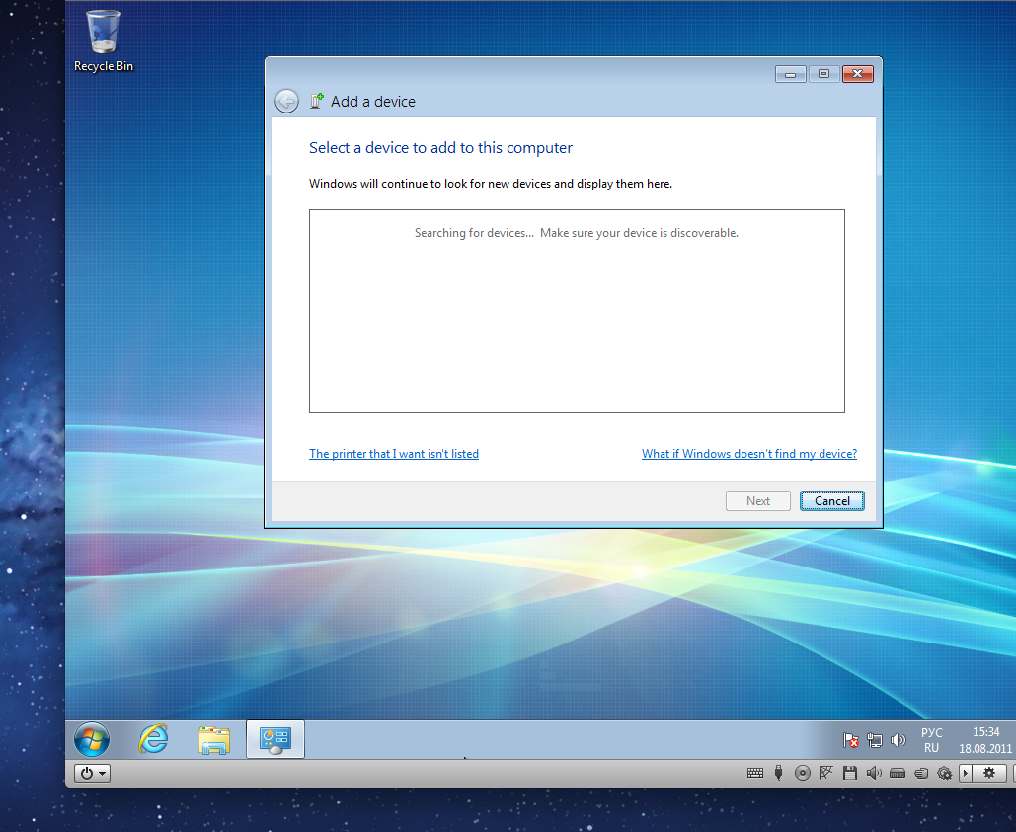1016x832 pixels.
Task: Click the Add a device title icon
Action: coord(316,101)
